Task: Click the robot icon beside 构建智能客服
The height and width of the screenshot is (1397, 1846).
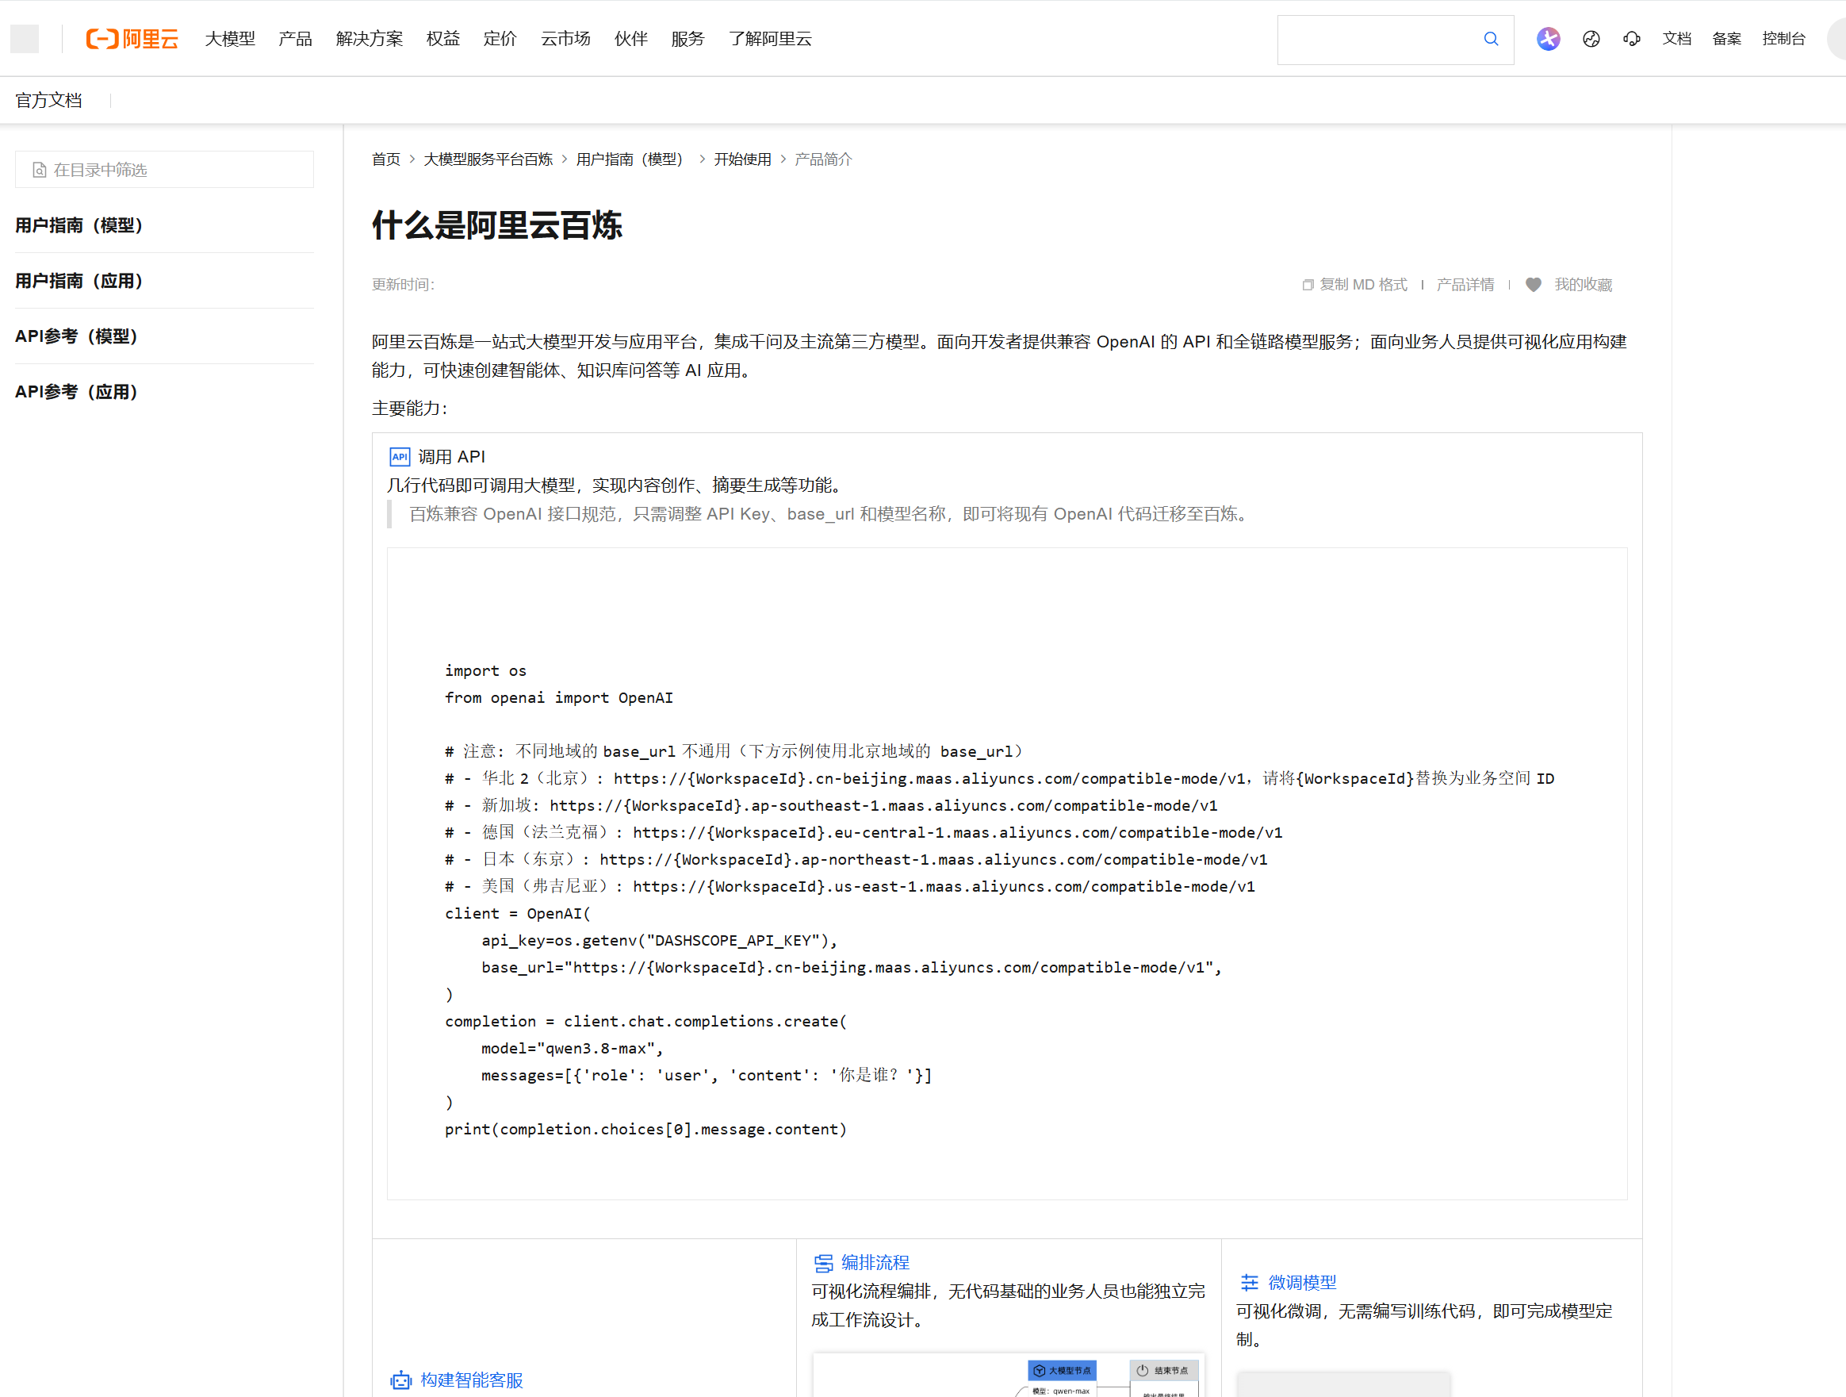Action: coord(400,1380)
